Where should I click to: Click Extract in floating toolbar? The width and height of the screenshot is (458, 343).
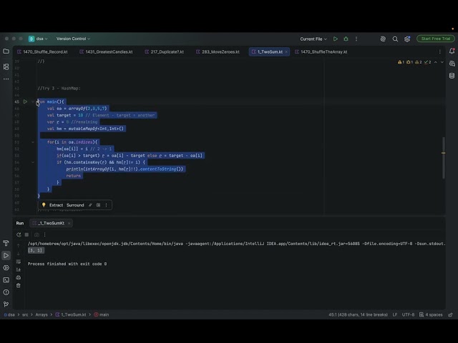point(56,205)
